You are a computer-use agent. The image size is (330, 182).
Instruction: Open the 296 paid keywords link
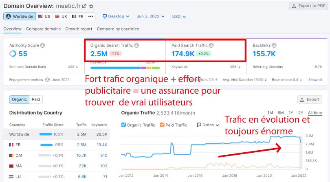click(x=233, y=67)
